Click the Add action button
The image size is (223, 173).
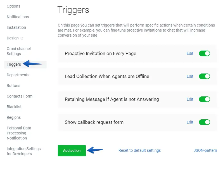72,150
